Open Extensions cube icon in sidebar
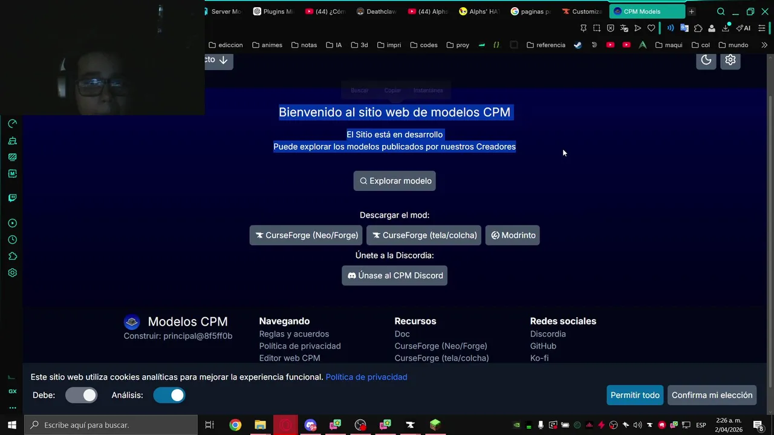Screen dimensions: 774x435 click(12, 256)
